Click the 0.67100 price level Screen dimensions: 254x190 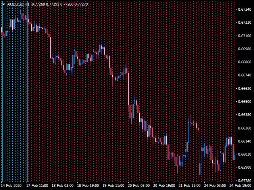coord(244,36)
